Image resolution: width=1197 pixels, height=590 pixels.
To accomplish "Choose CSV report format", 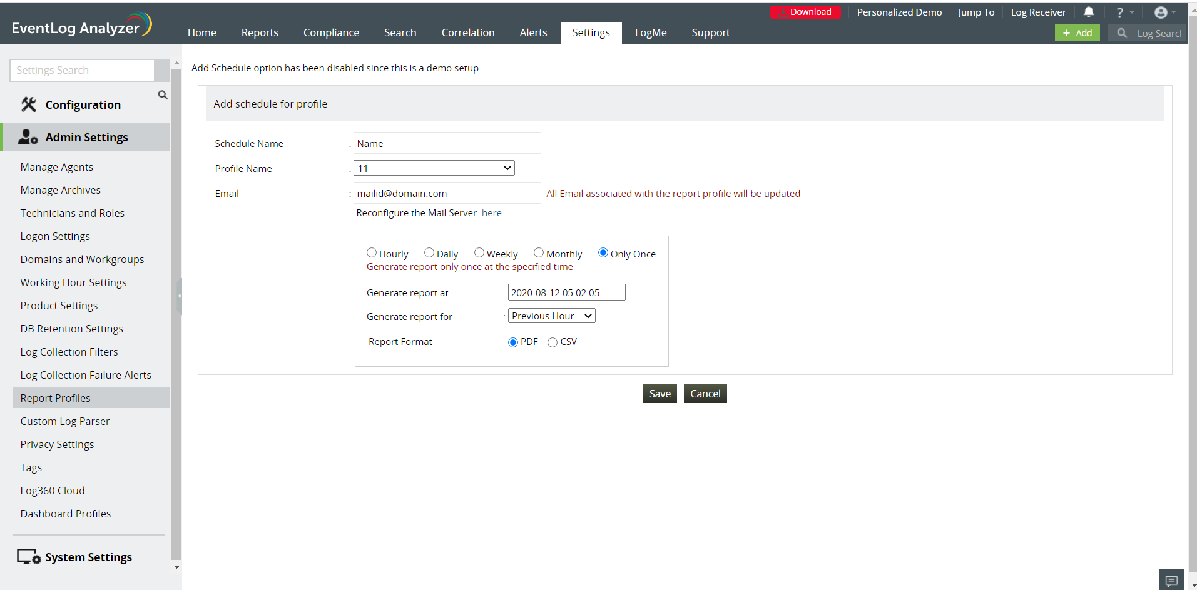I will point(553,342).
